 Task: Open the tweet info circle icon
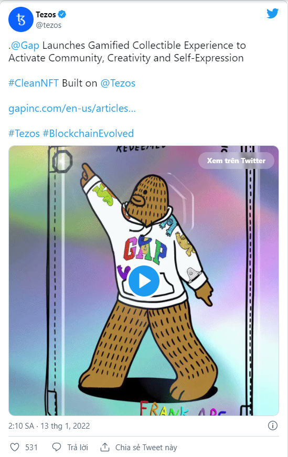[272, 426]
